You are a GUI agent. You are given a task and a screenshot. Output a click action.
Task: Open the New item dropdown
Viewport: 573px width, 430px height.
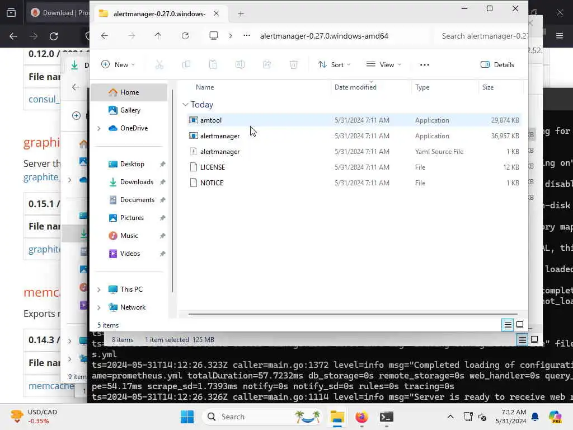tap(118, 65)
